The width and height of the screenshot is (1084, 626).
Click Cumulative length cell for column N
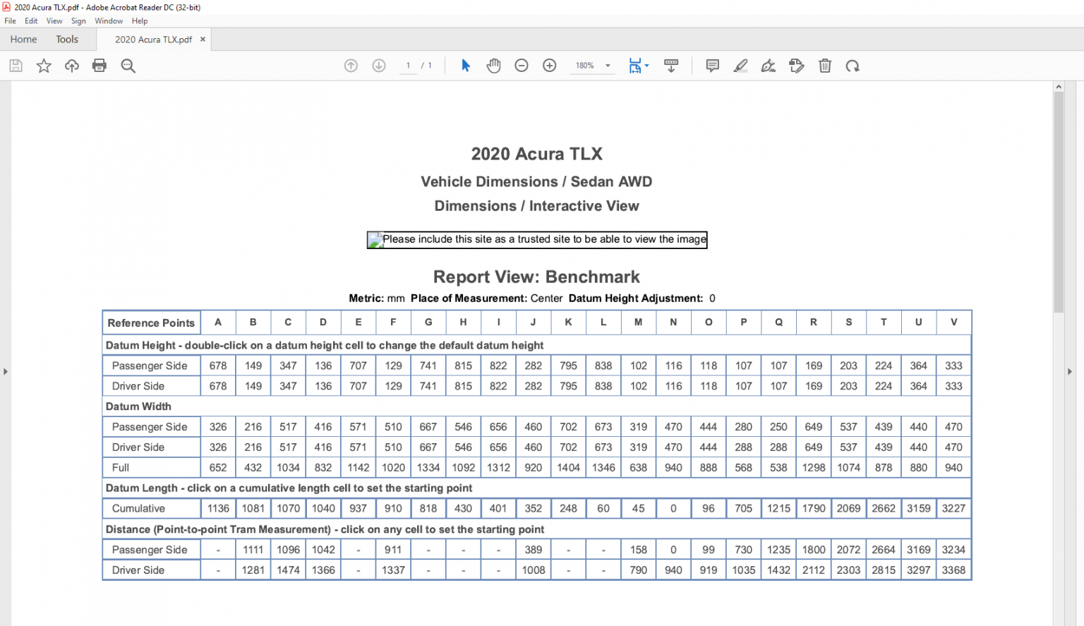(673, 508)
